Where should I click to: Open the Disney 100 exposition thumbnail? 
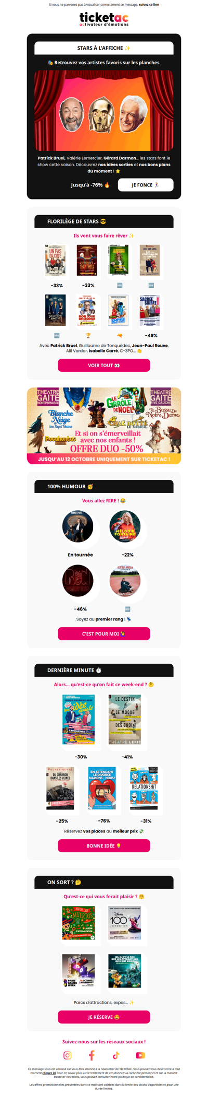coord(125,923)
